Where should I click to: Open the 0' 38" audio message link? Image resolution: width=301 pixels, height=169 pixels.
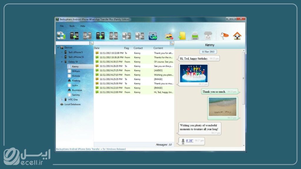(190, 141)
